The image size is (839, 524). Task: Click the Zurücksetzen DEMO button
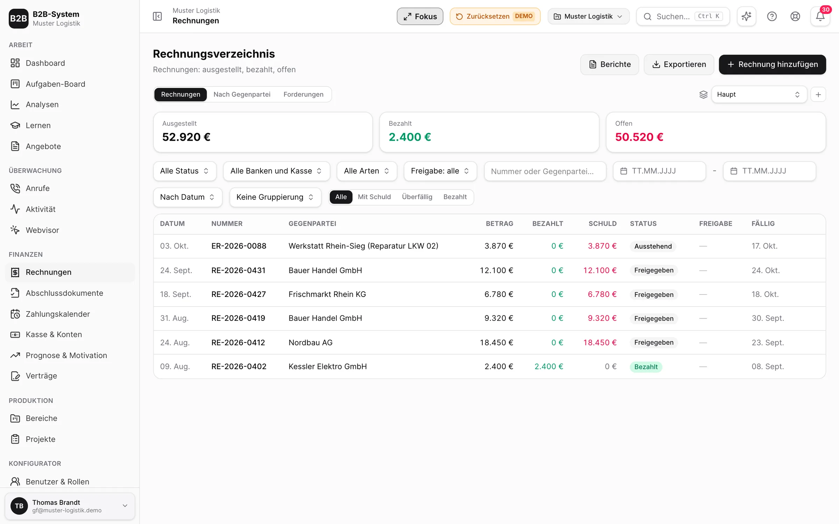point(495,16)
